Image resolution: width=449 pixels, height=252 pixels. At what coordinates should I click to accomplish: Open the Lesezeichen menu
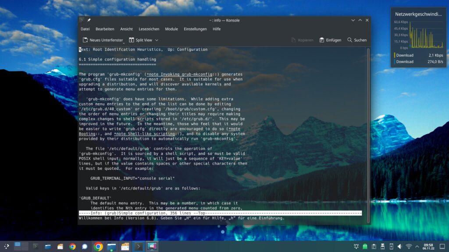[149, 29]
